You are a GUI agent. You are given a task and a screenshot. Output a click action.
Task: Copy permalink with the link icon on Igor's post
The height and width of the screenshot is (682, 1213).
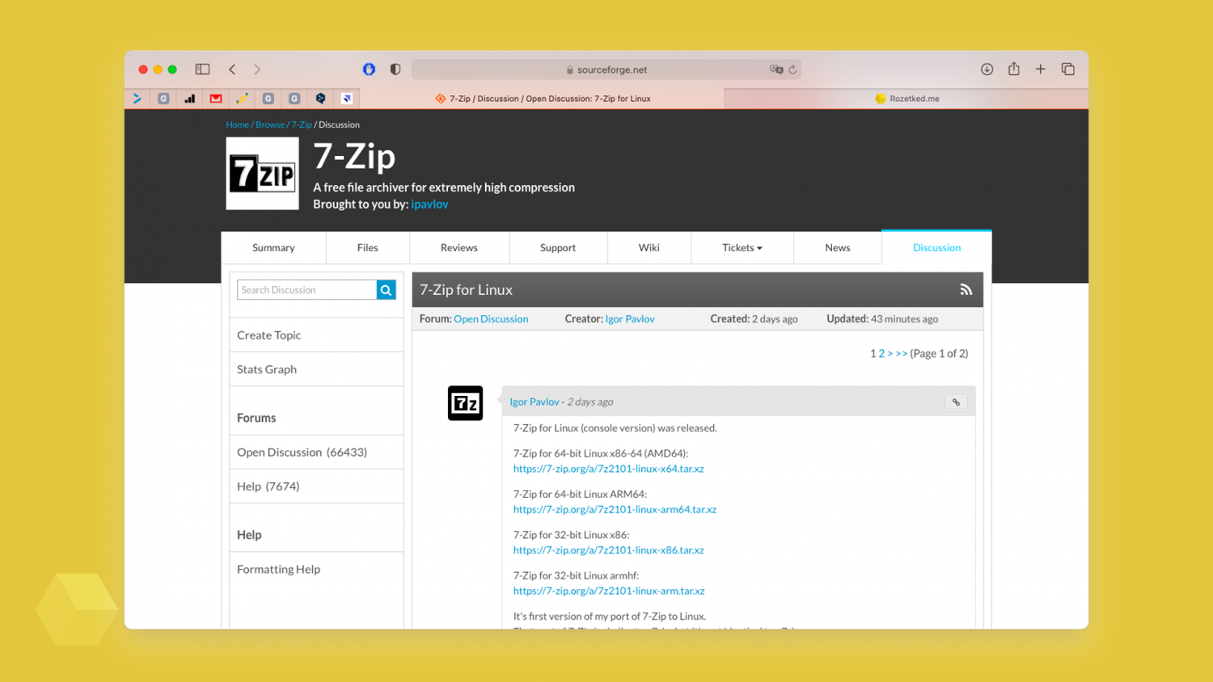tap(956, 402)
